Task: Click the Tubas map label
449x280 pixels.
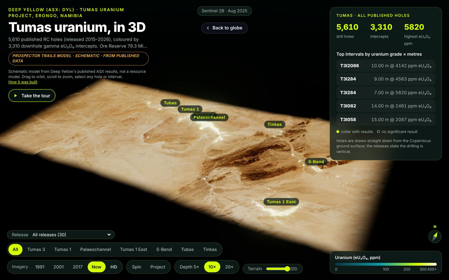Action: point(170,103)
